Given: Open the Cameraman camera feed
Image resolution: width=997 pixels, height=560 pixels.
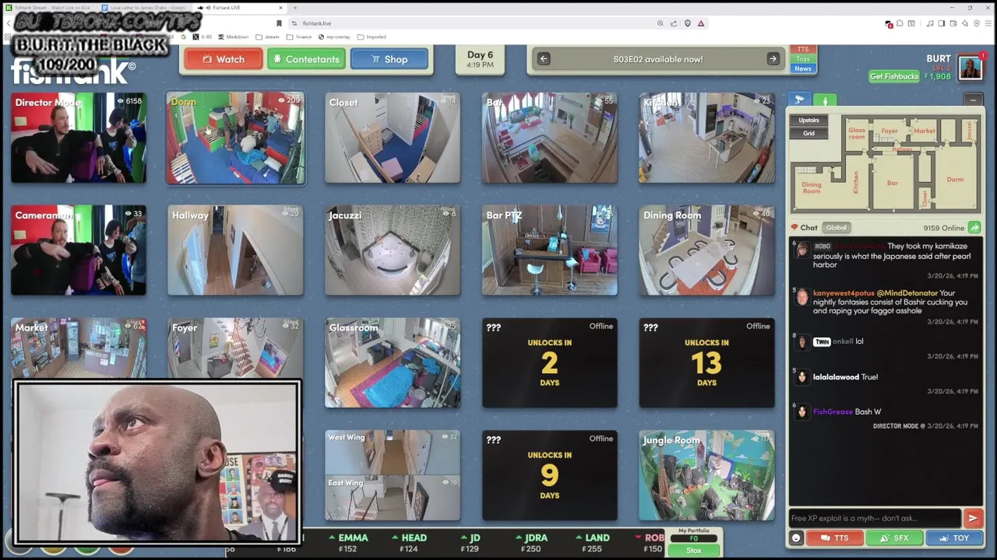Looking at the screenshot, I should pos(79,250).
